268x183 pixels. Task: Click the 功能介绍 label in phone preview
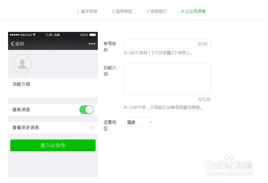21,84
